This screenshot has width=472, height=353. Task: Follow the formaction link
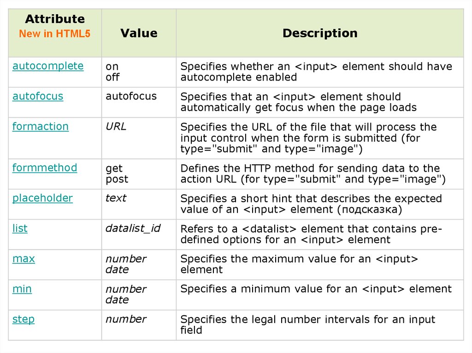click(41, 127)
